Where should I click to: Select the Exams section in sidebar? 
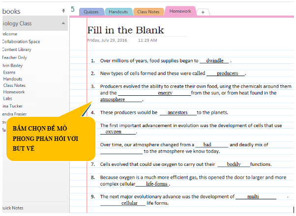tap(9, 72)
